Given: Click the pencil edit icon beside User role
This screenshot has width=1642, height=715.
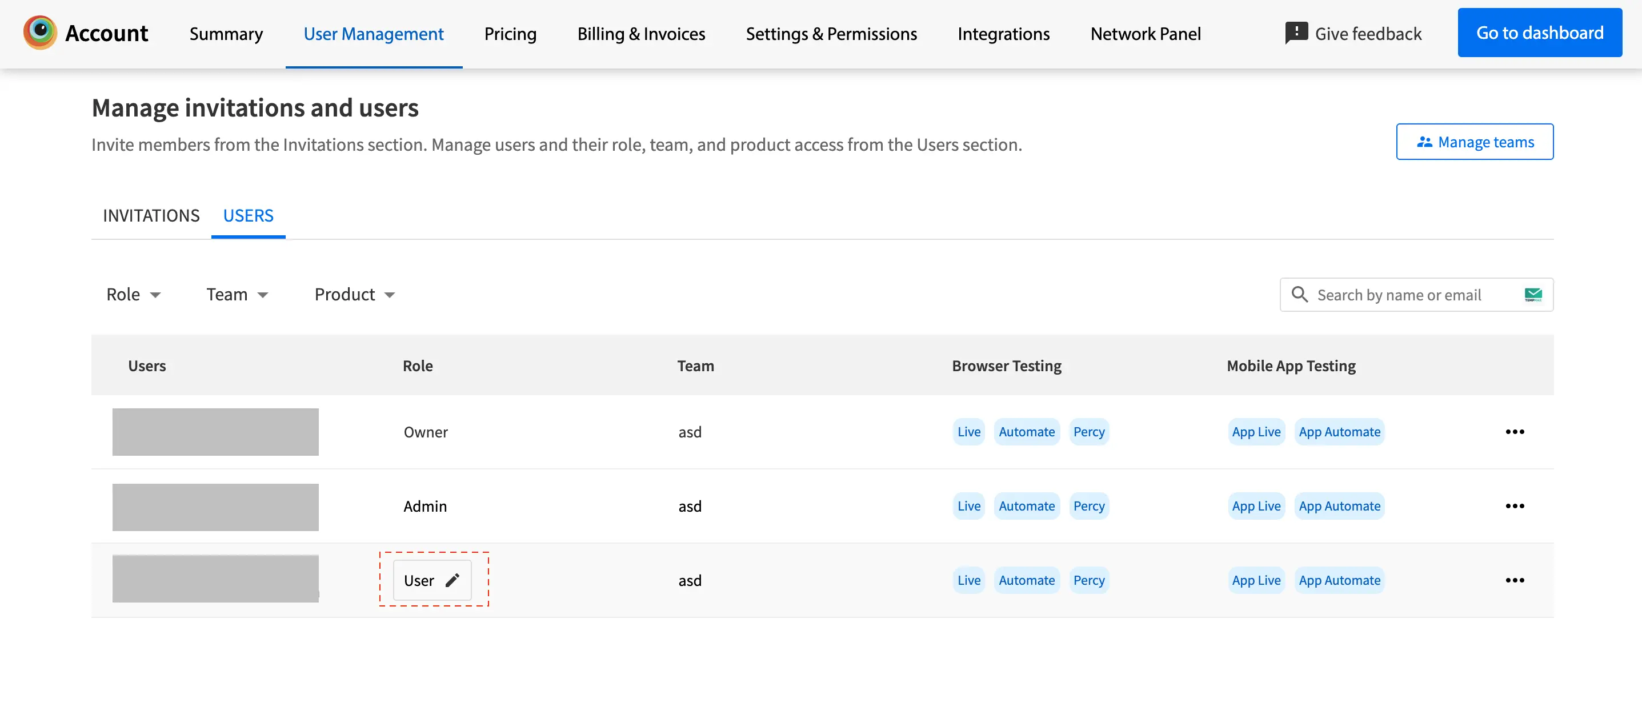Looking at the screenshot, I should pos(452,580).
